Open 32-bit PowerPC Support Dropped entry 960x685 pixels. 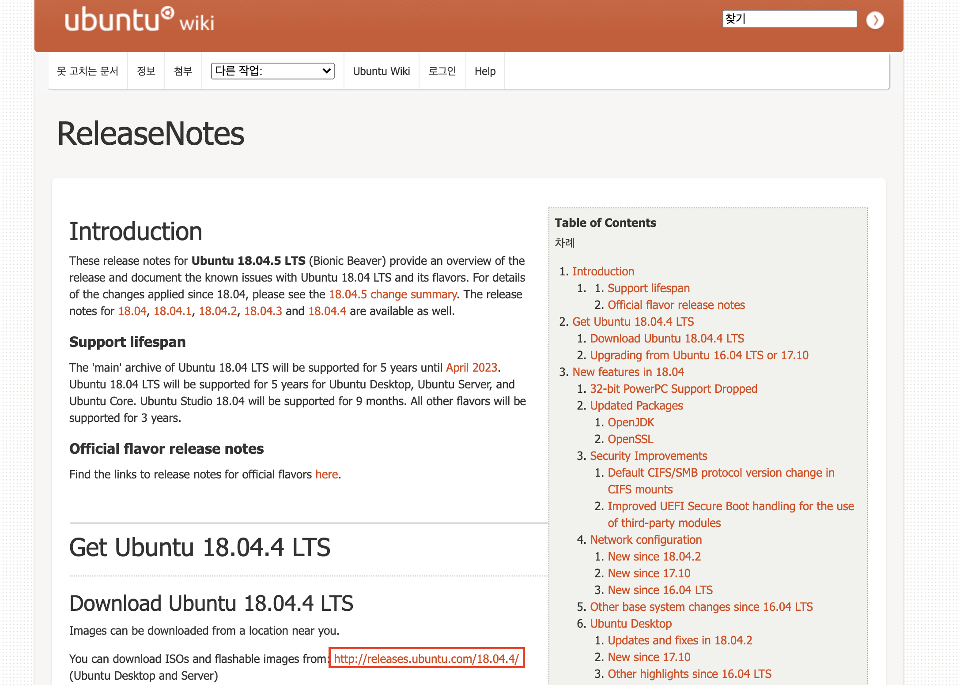[x=673, y=389]
